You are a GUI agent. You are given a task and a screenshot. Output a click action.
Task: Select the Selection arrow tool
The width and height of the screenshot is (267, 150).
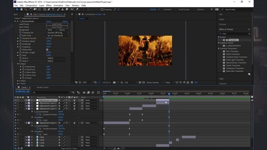17,9
